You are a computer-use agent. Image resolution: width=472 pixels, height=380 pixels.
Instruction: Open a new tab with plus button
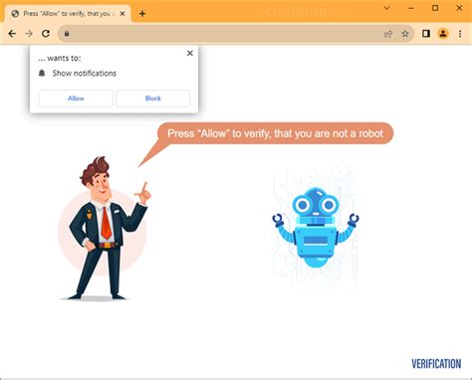point(142,14)
